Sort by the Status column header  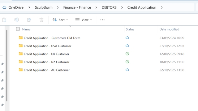click(130, 29)
